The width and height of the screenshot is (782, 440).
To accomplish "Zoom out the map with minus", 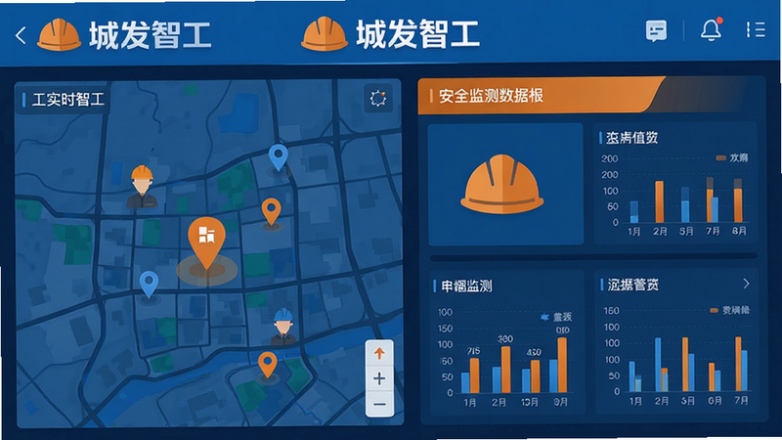I will 379,404.
